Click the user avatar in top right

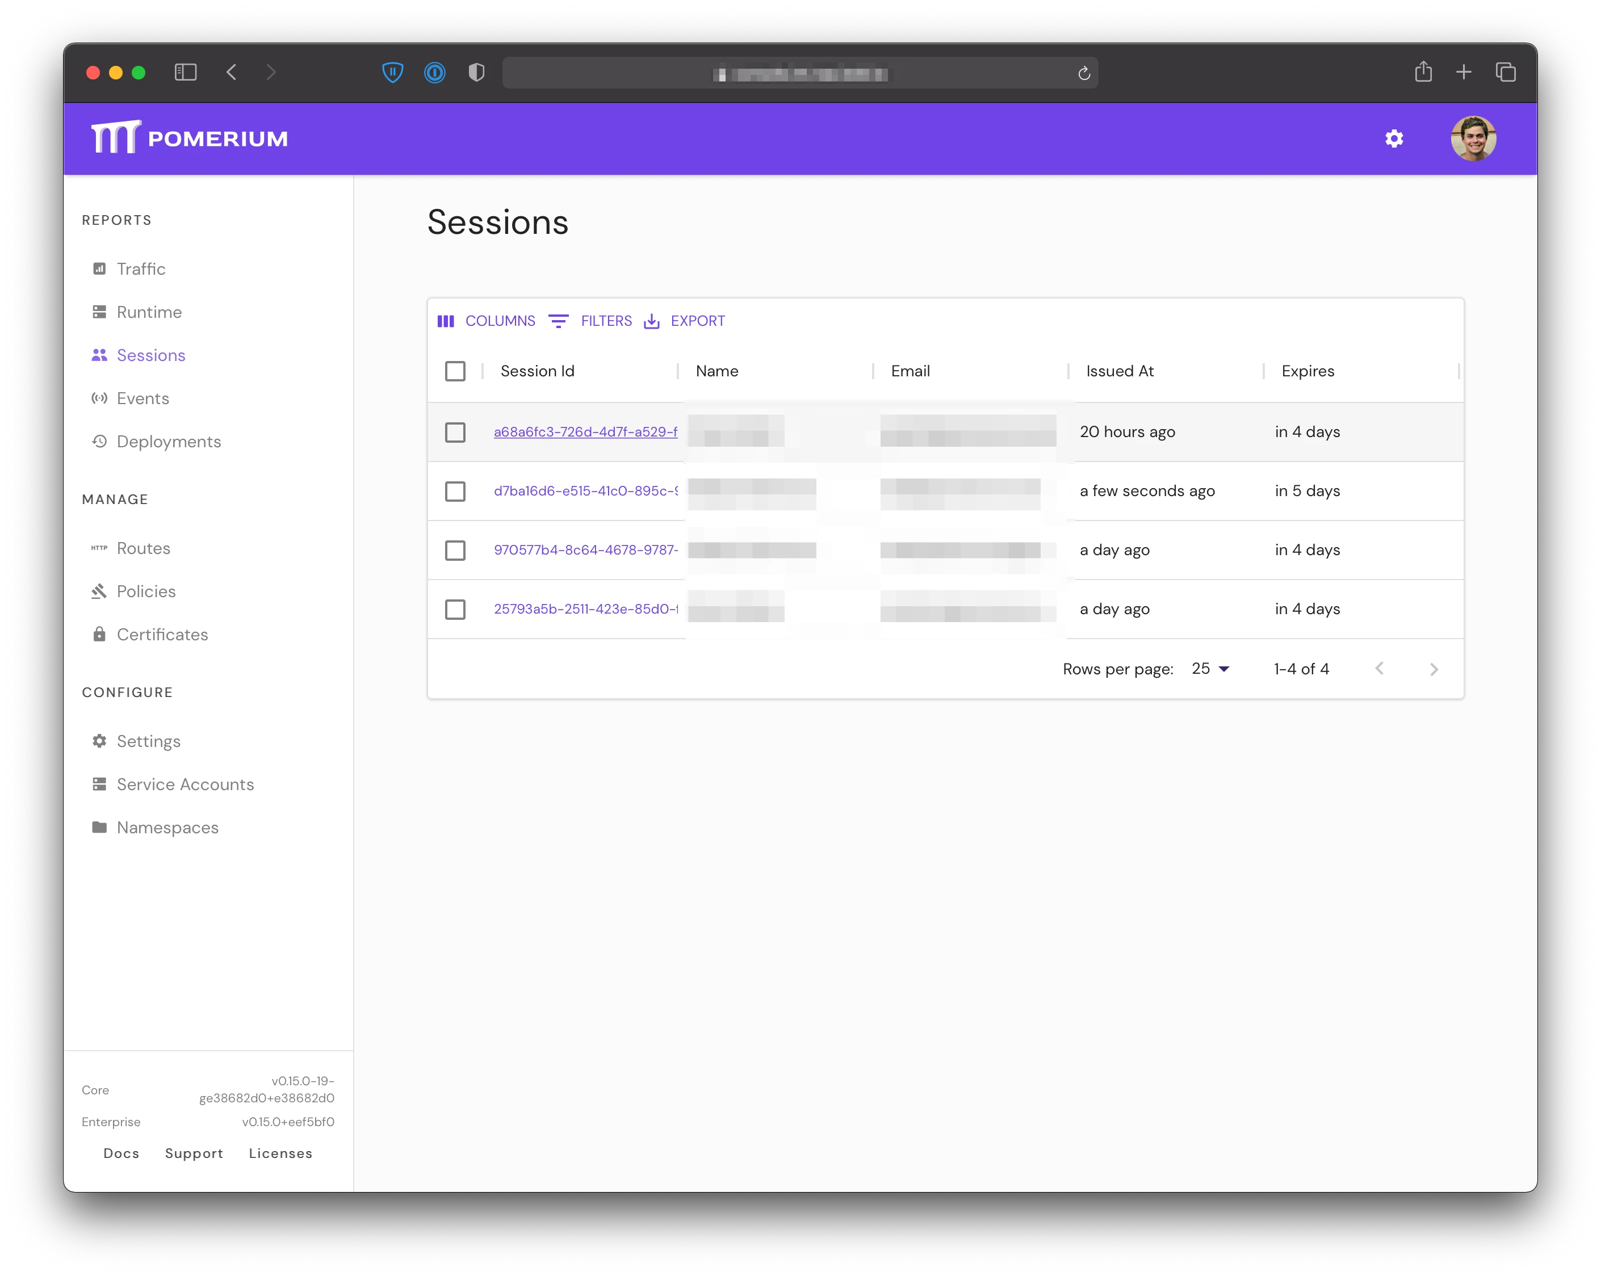coord(1474,139)
